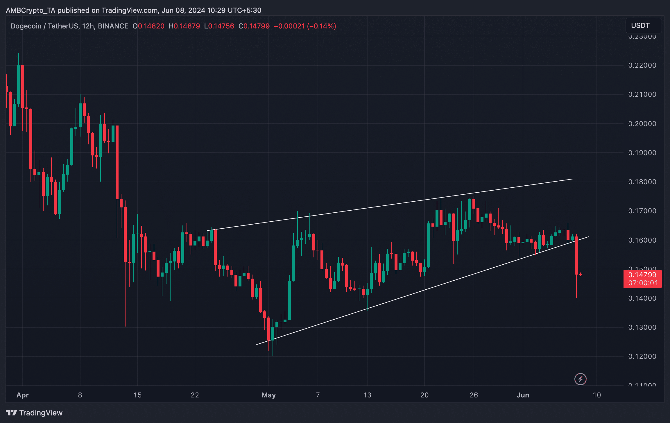This screenshot has width=670, height=423.
Task: Click the change value −0.00021 (−0.14%)
Action: (x=305, y=26)
